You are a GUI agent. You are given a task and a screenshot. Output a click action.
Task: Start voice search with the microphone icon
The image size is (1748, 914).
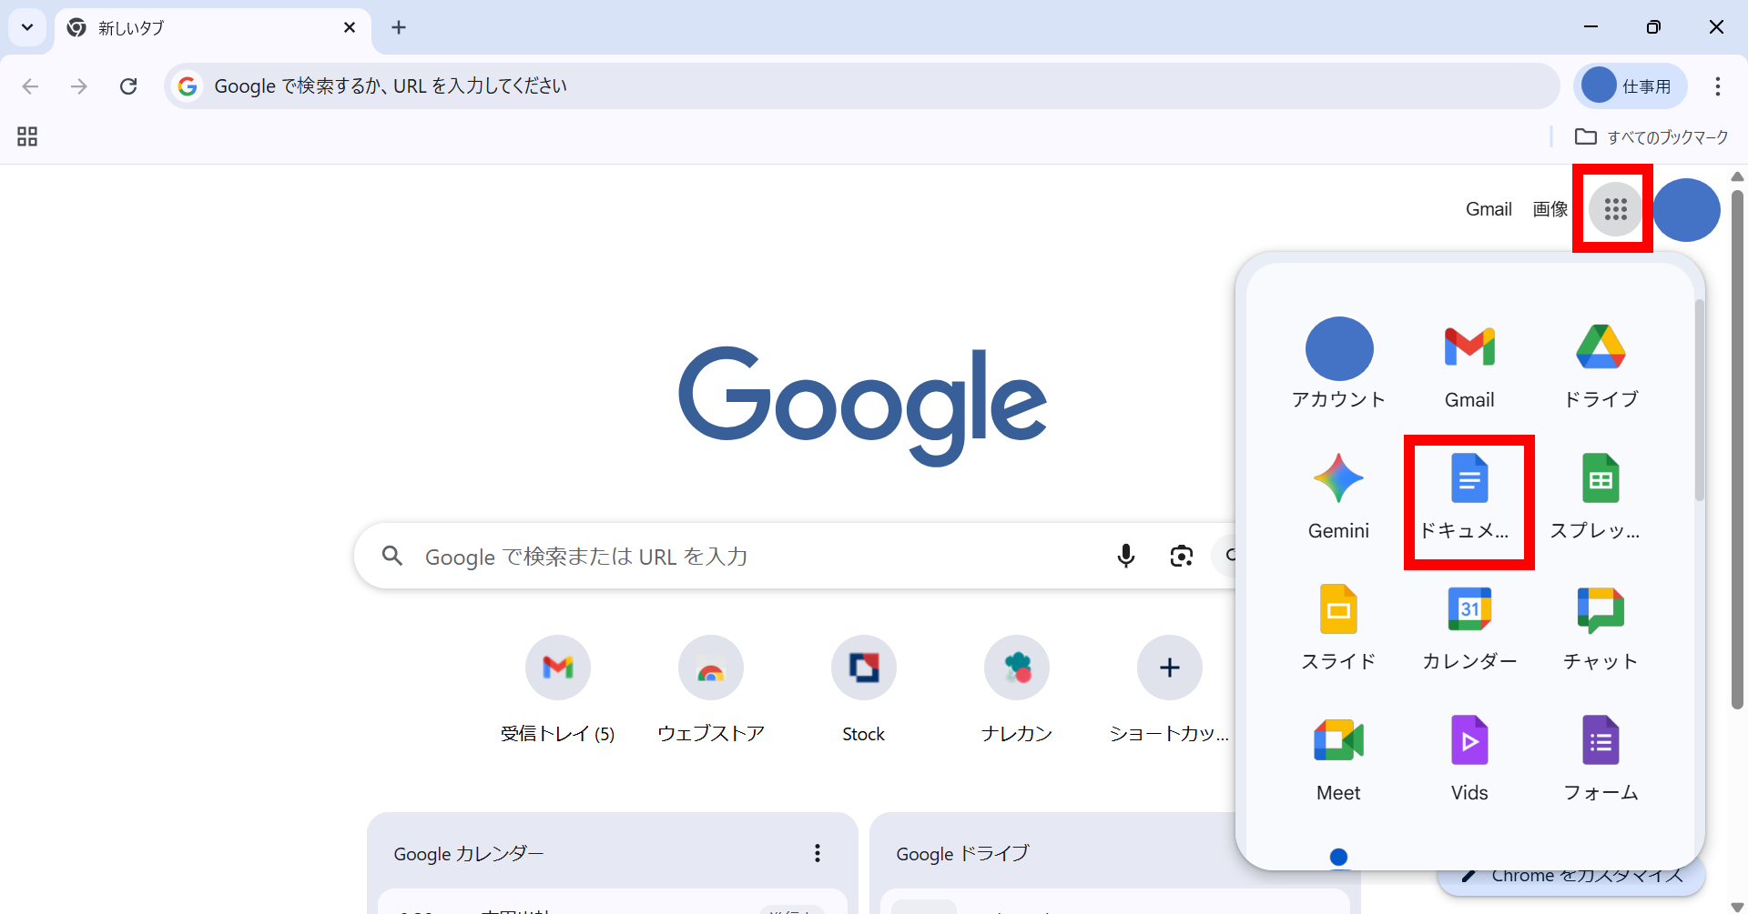click(1126, 556)
